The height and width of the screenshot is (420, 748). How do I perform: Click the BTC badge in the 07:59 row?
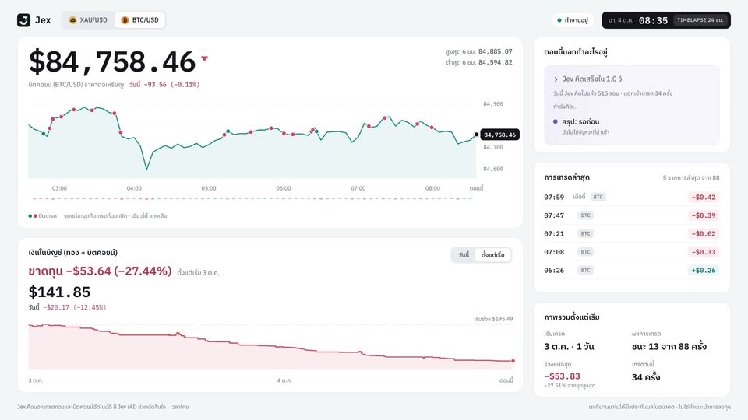[x=598, y=197]
